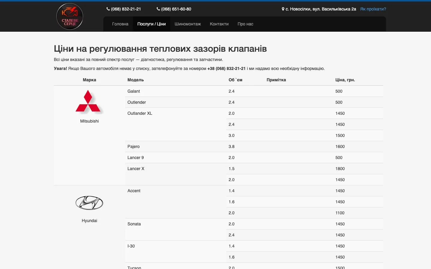
Task: Click the 1100 price for Accent 2.0
Action: coord(340,213)
